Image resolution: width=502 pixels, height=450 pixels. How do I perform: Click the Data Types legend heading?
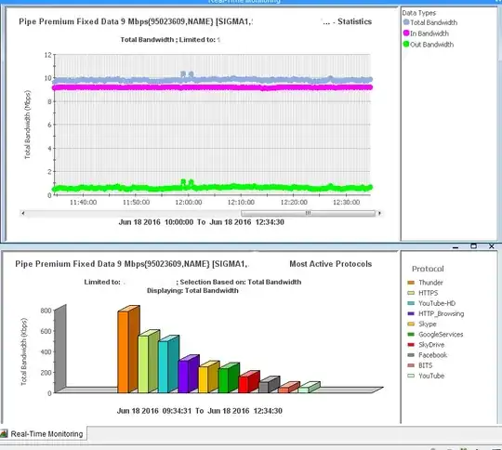[418, 13]
